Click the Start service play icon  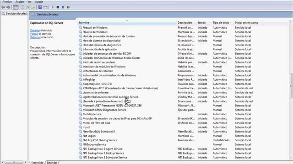pyautogui.click(x=53, y=7)
